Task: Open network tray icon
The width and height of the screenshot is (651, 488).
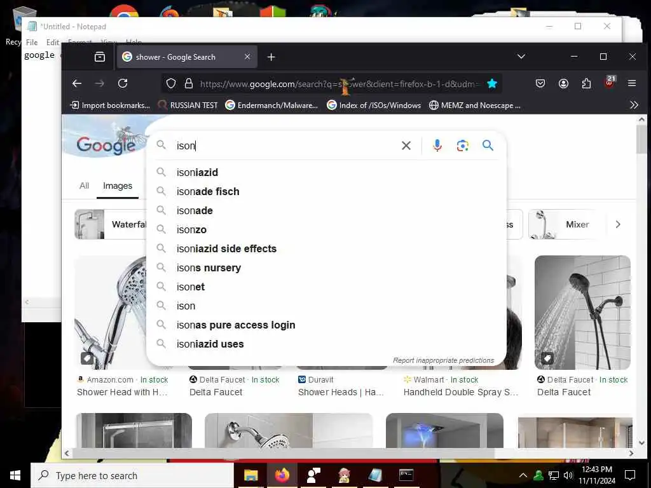Action: click(554, 475)
